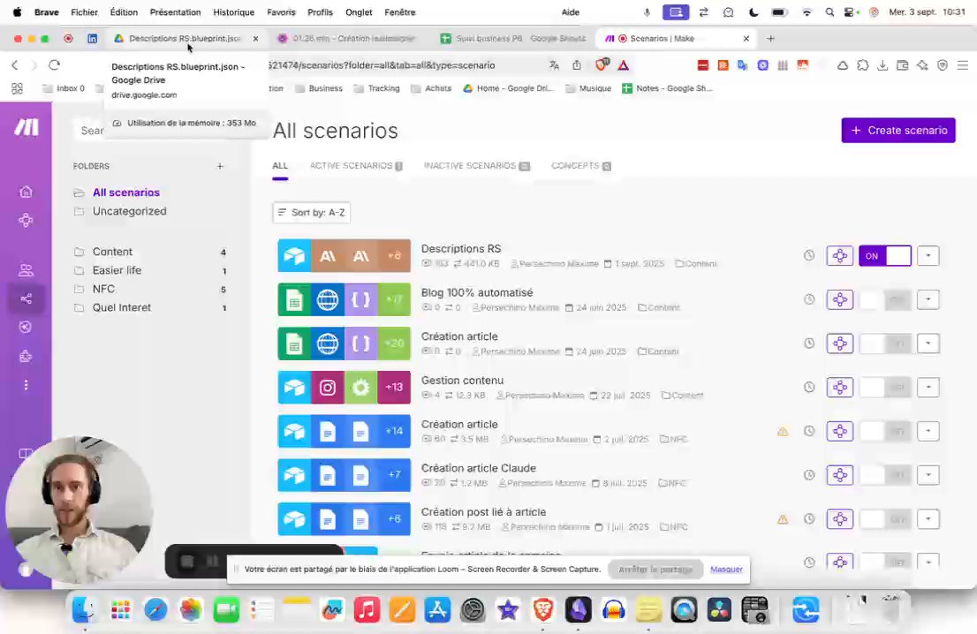Open the puzzle-piece icon in Make sidebar

pos(26,356)
